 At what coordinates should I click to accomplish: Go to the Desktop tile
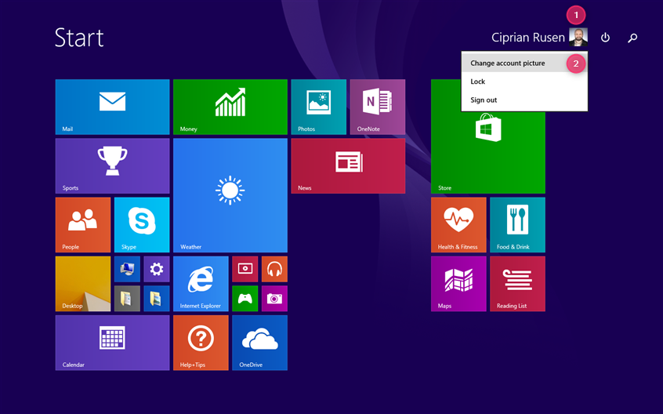pos(83,284)
